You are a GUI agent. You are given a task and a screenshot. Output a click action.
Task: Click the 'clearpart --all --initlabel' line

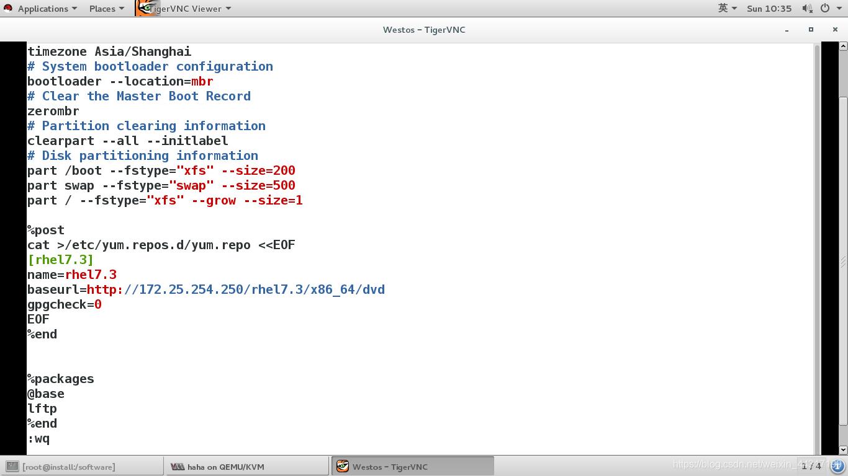pos(128,141)
